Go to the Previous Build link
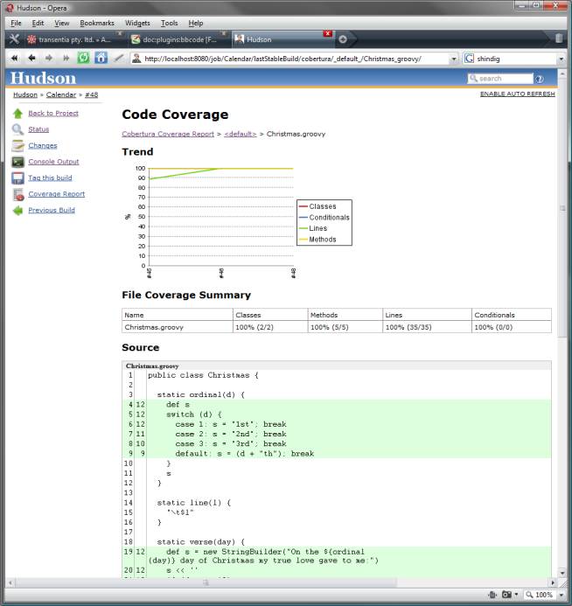 click(x=52, y=211)
